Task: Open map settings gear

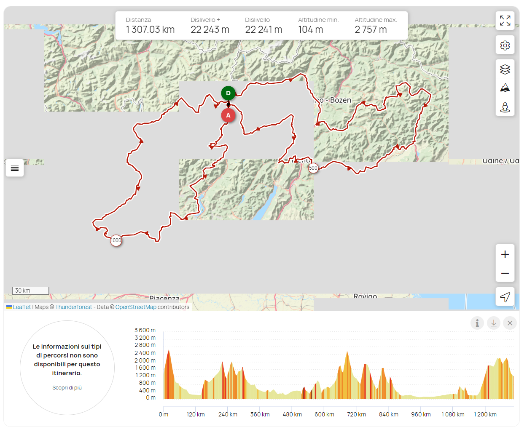Action: [x=505, y=45]
